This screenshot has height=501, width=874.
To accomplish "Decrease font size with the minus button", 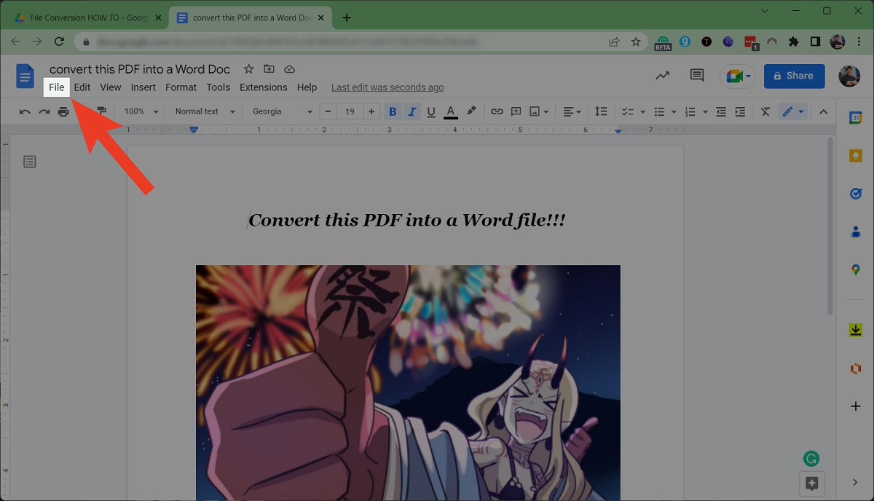I will pyautogui.click(x=328, y=111).
